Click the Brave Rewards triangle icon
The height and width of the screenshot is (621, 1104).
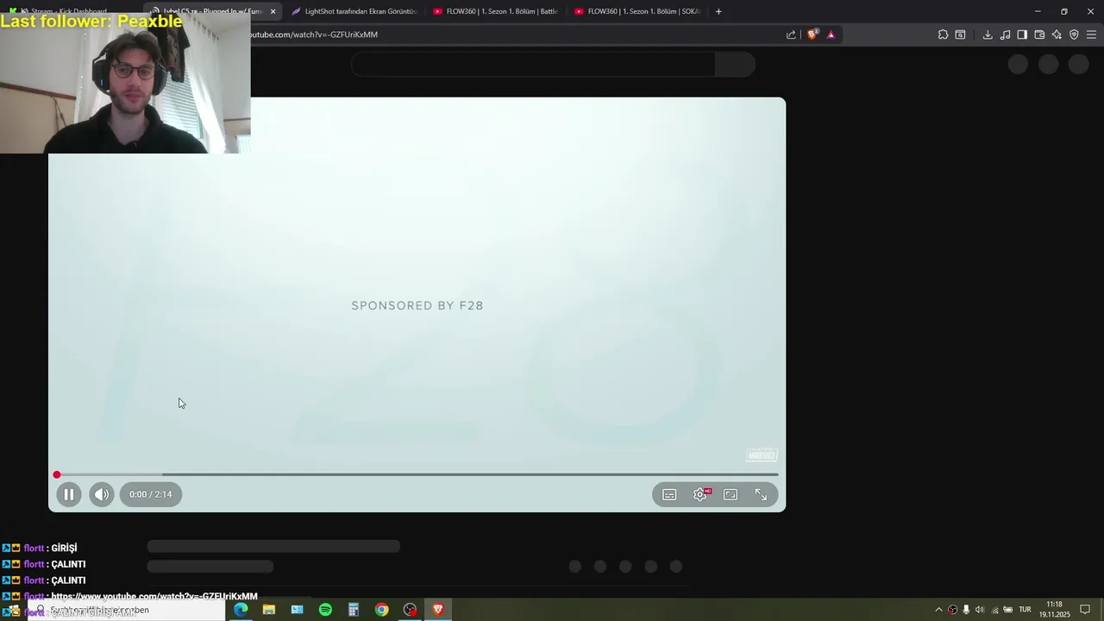[831, 34]
